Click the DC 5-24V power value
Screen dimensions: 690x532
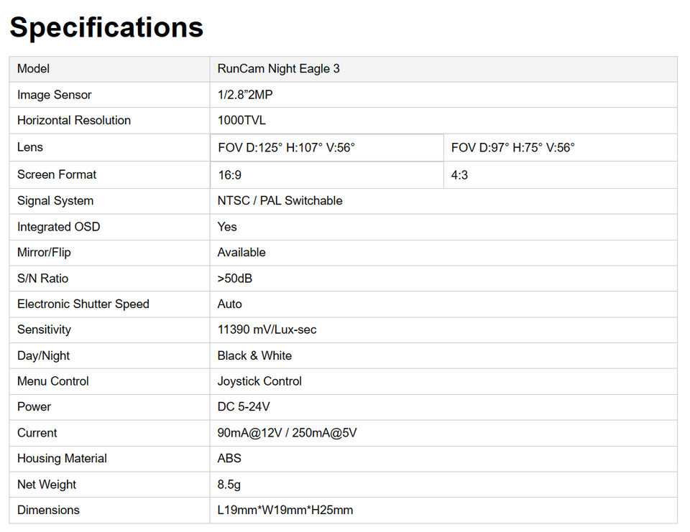[244, 407]
